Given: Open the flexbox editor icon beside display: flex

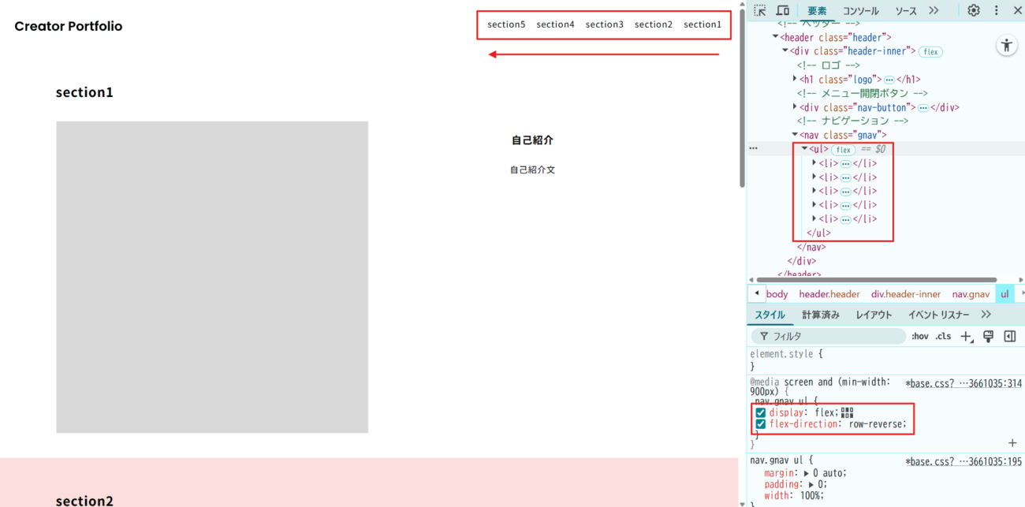Looking at the screenshot, I should coord(847,412).
